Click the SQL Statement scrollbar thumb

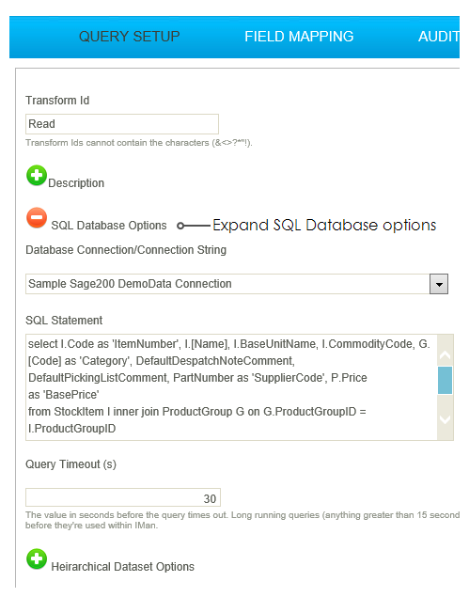pos(445,380)
